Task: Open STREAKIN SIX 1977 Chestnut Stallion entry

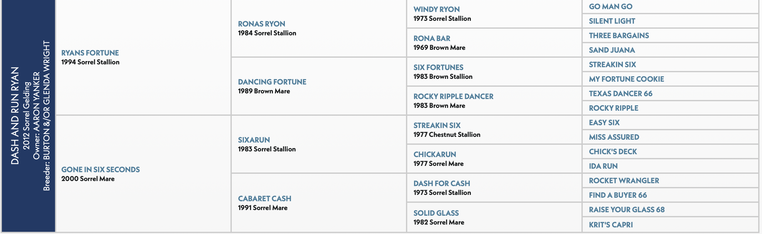Action: (x=437, y=126)
